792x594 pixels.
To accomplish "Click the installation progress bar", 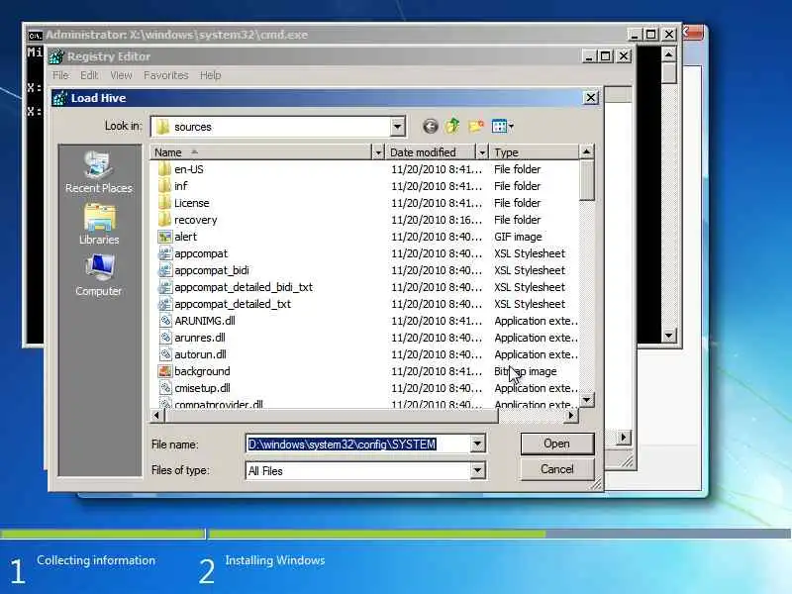I will coord(395,534).
